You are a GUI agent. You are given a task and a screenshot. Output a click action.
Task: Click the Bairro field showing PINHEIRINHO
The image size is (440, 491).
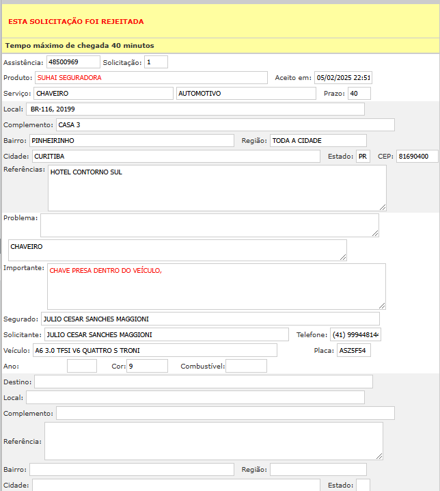pyautogui.click(x=131, y=141)
